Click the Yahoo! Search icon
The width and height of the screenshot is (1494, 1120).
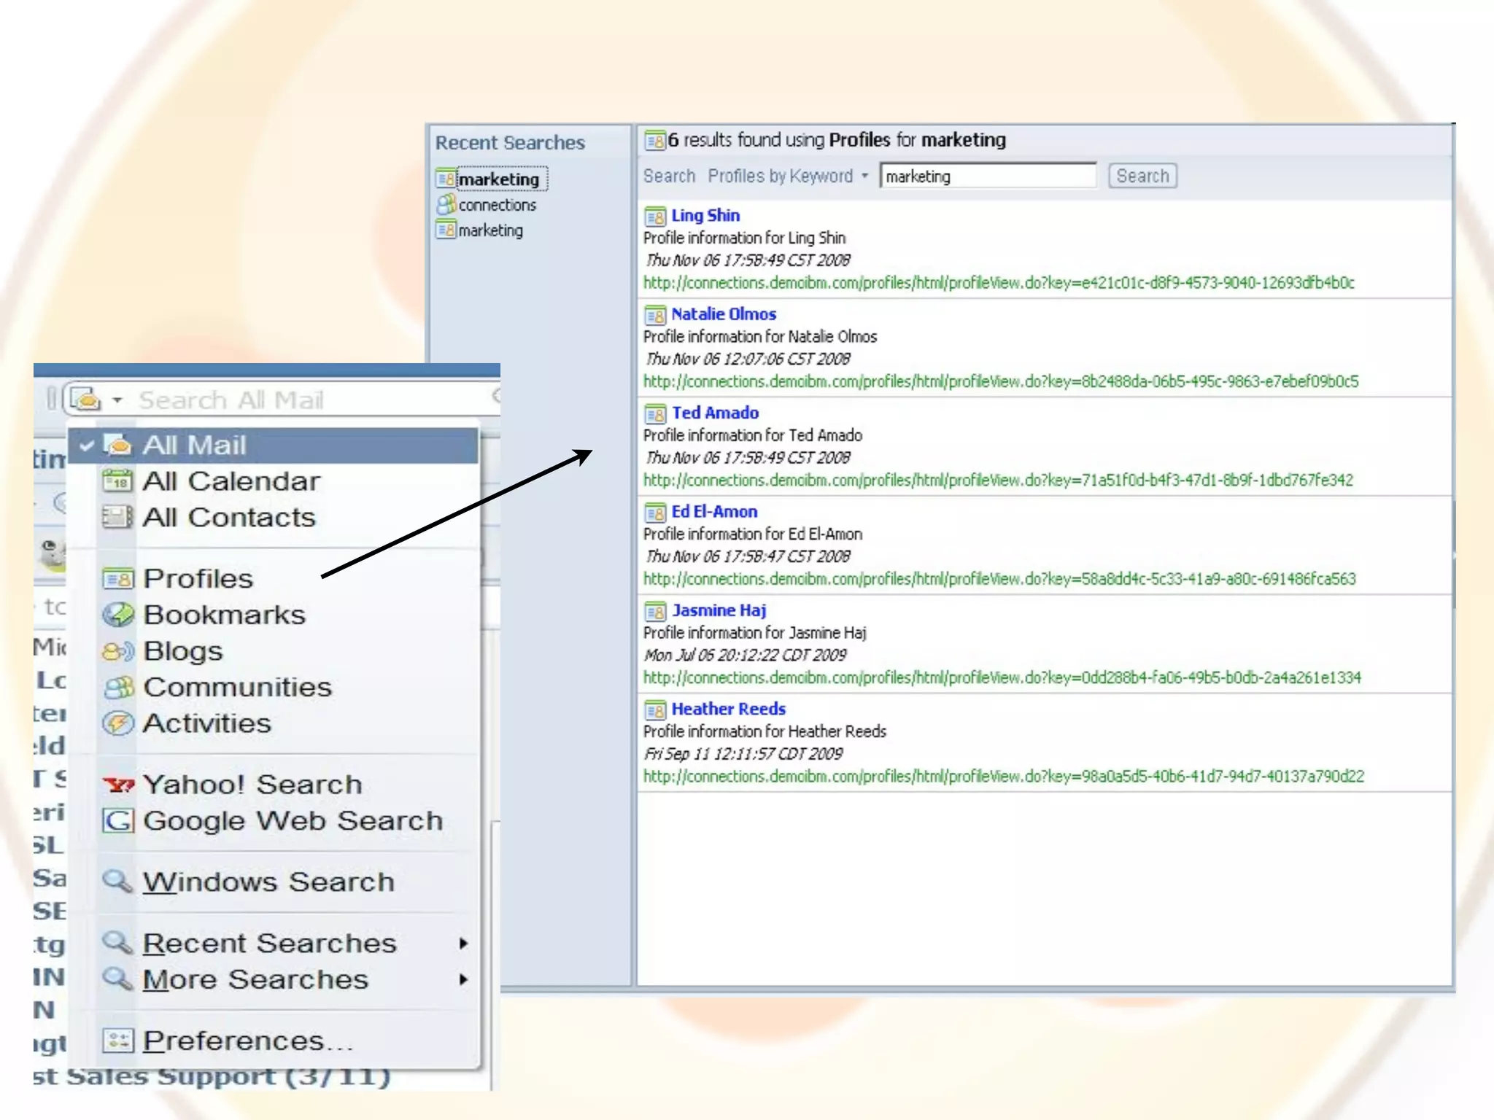117,785
